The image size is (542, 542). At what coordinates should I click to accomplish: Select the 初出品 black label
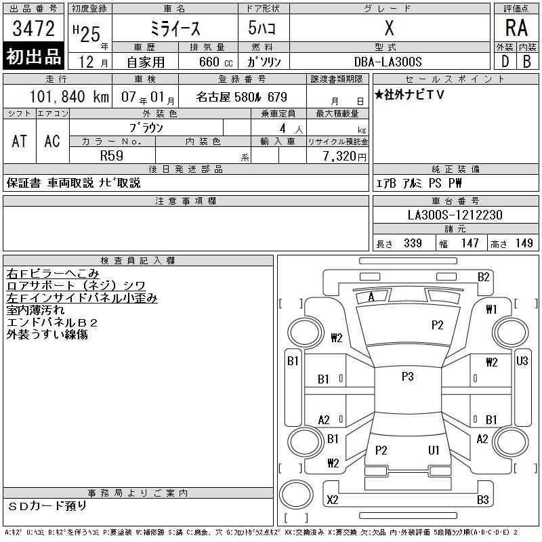(x=33, y=56)
